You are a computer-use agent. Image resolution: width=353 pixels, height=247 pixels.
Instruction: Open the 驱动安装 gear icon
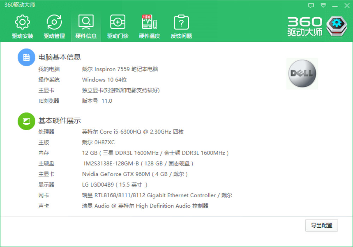point(22,22)
